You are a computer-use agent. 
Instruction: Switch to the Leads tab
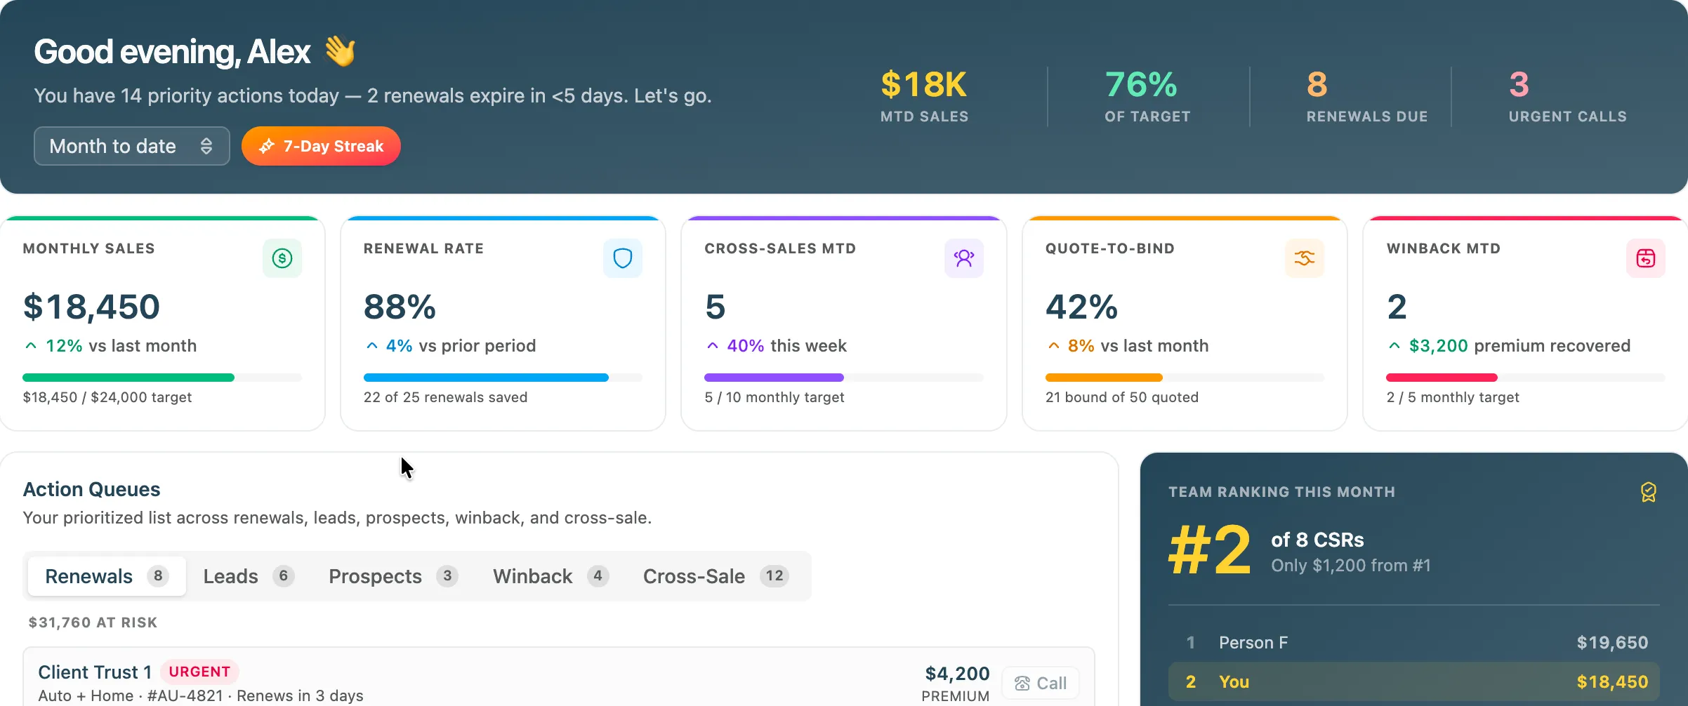tap(249, 576)
